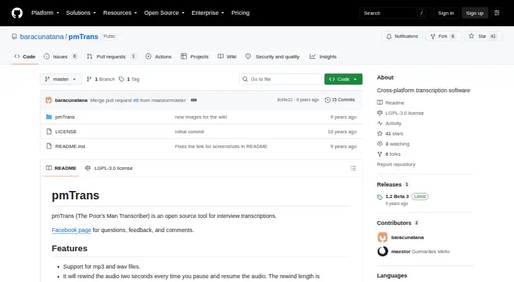This screenshot has height=282, width=514.
Task: View 3 watching link
Action: [393, 144]
